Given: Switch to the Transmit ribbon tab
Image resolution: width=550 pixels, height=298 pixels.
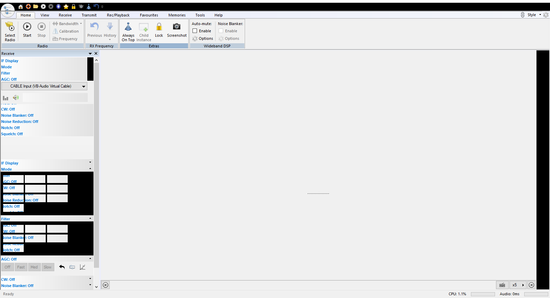Looking at the screenshot, I should coord(89,15).
